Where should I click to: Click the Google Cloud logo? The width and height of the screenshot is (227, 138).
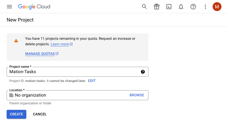[34, 7]
